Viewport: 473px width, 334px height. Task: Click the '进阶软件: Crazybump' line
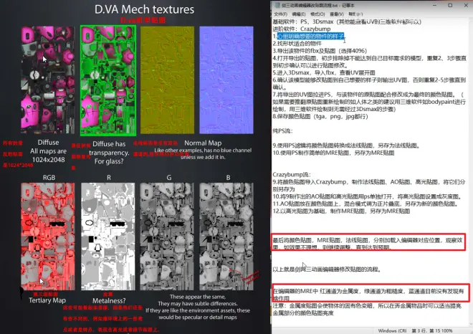(302, 29)
